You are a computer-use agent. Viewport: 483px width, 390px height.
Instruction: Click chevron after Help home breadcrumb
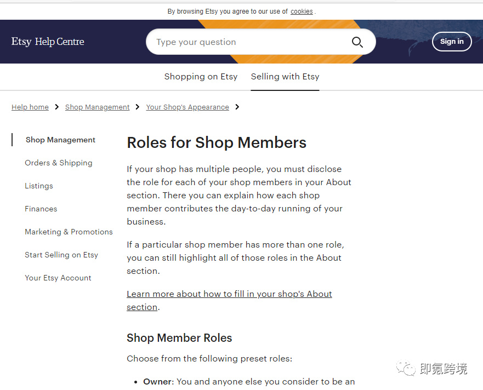click(57, 107)
